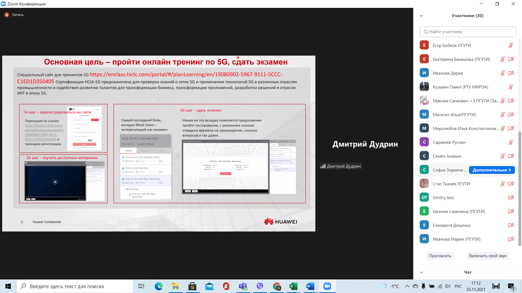
Task: Open Microsoft Edge from the taskbar
Action: point(159,286)
